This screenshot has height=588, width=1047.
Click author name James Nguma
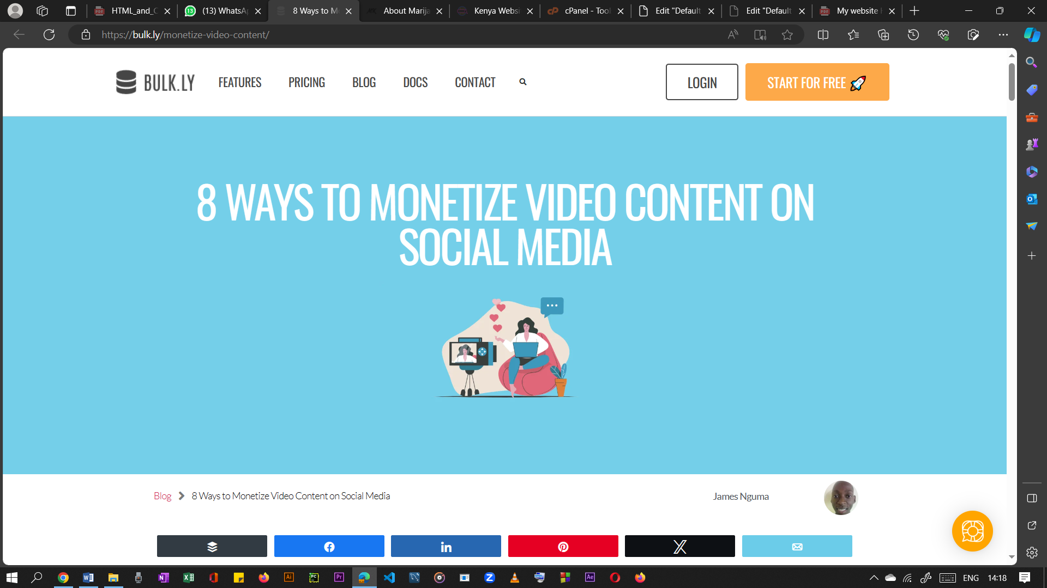pos(741,497)
